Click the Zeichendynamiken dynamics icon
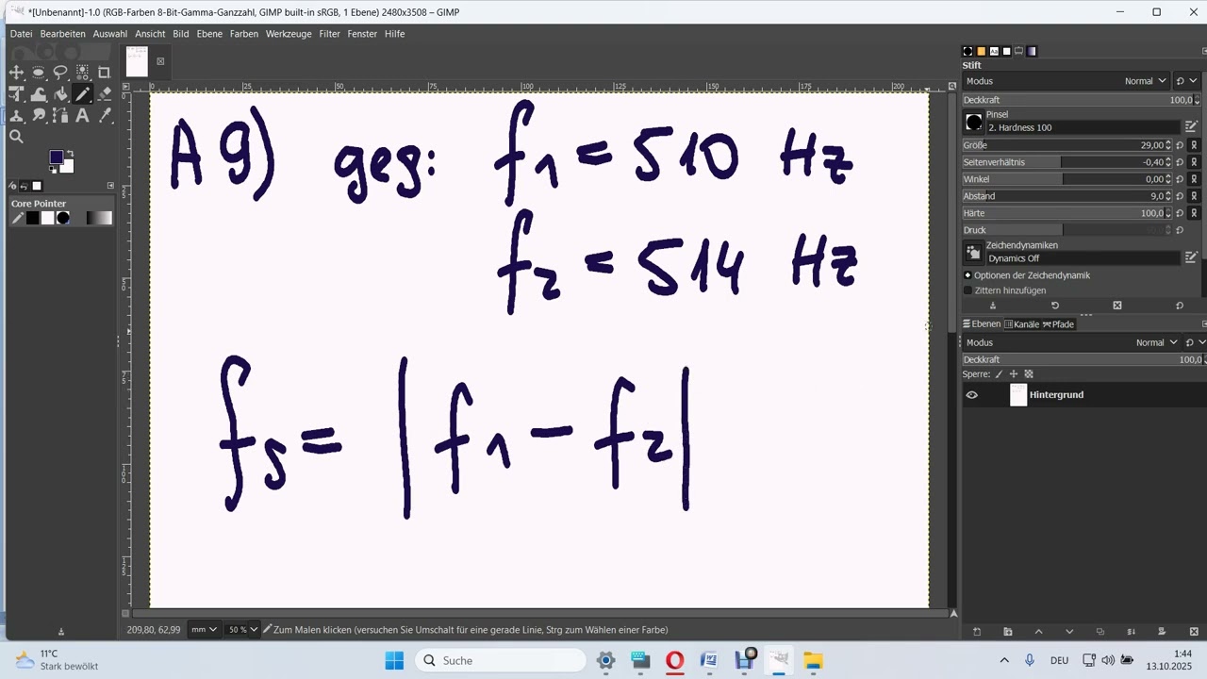 coord(973,253)
